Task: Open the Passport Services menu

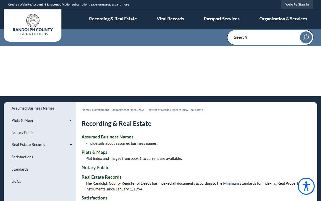Action: 222,19
